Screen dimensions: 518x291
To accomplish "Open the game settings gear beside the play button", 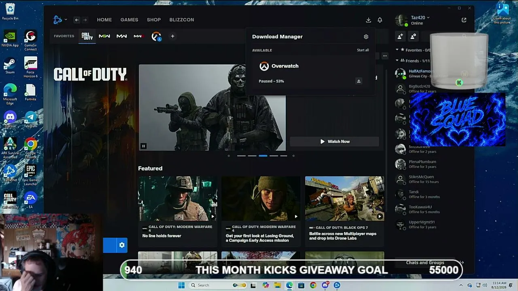I will (x=122, y=245).
